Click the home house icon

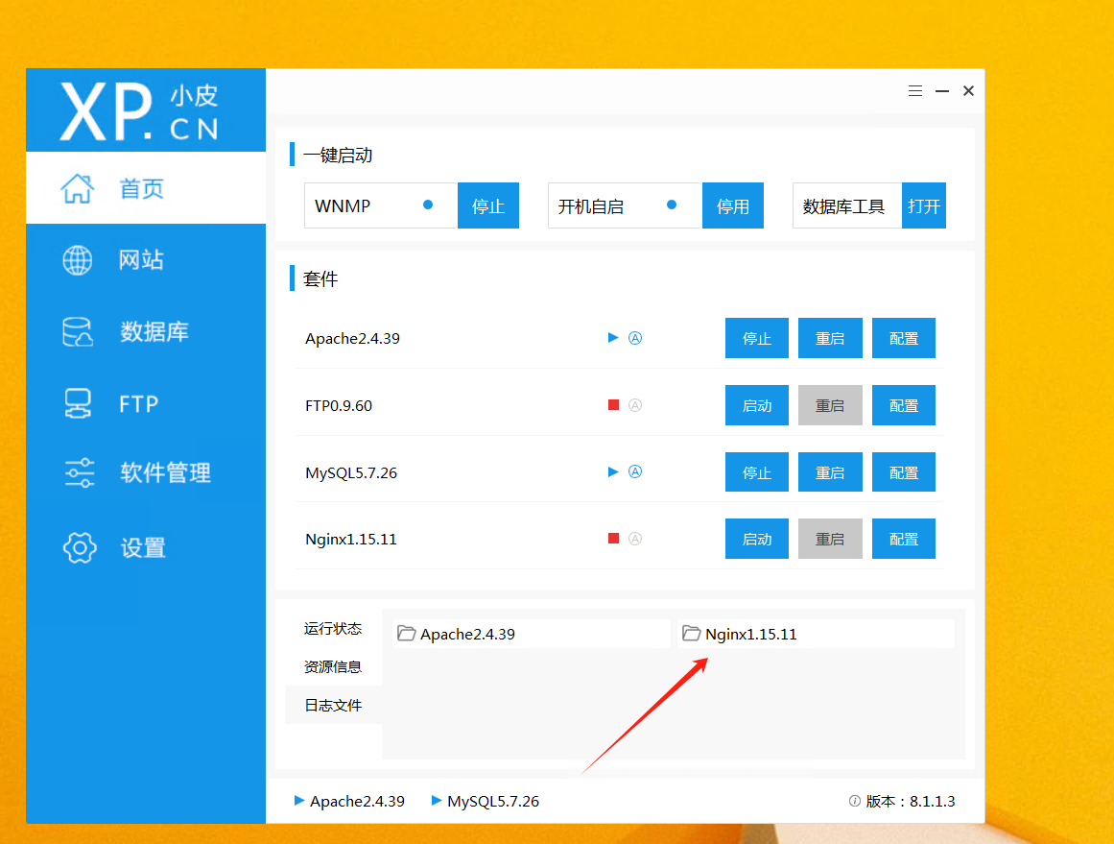point(78,188)
